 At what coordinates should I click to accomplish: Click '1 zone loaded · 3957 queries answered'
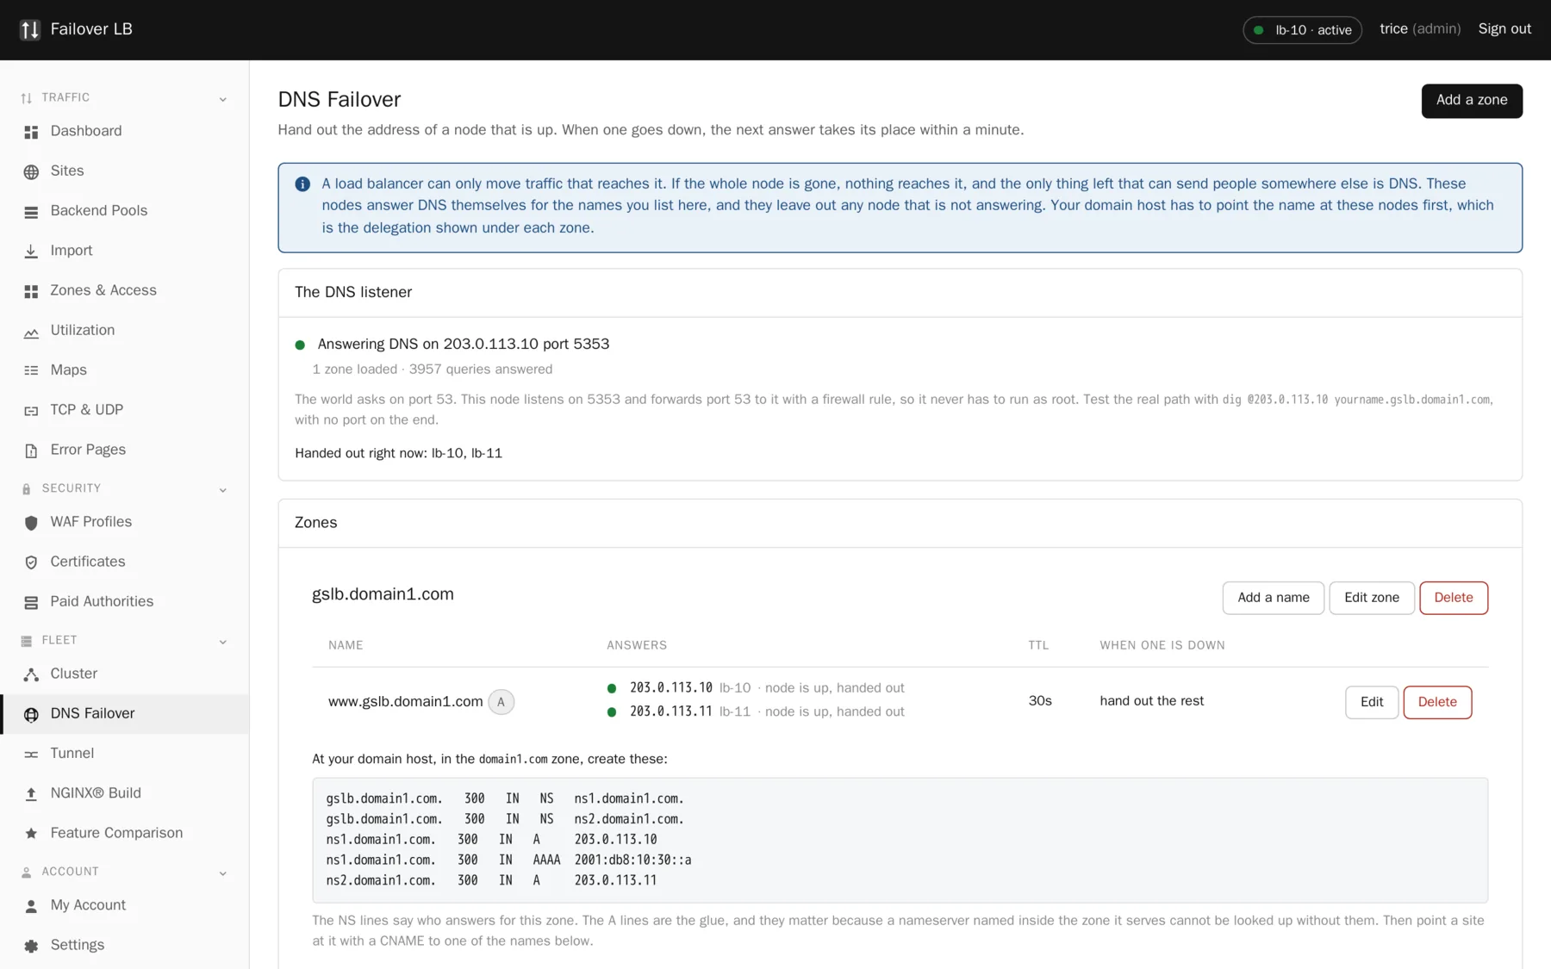432,370
